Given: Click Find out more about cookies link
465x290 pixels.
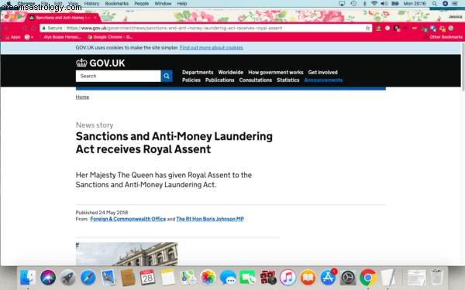Looking at the screenshot, I should coord(211,48).
